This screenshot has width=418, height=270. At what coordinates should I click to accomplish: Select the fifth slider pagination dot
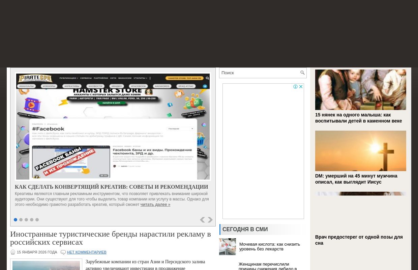coord(37,220)
